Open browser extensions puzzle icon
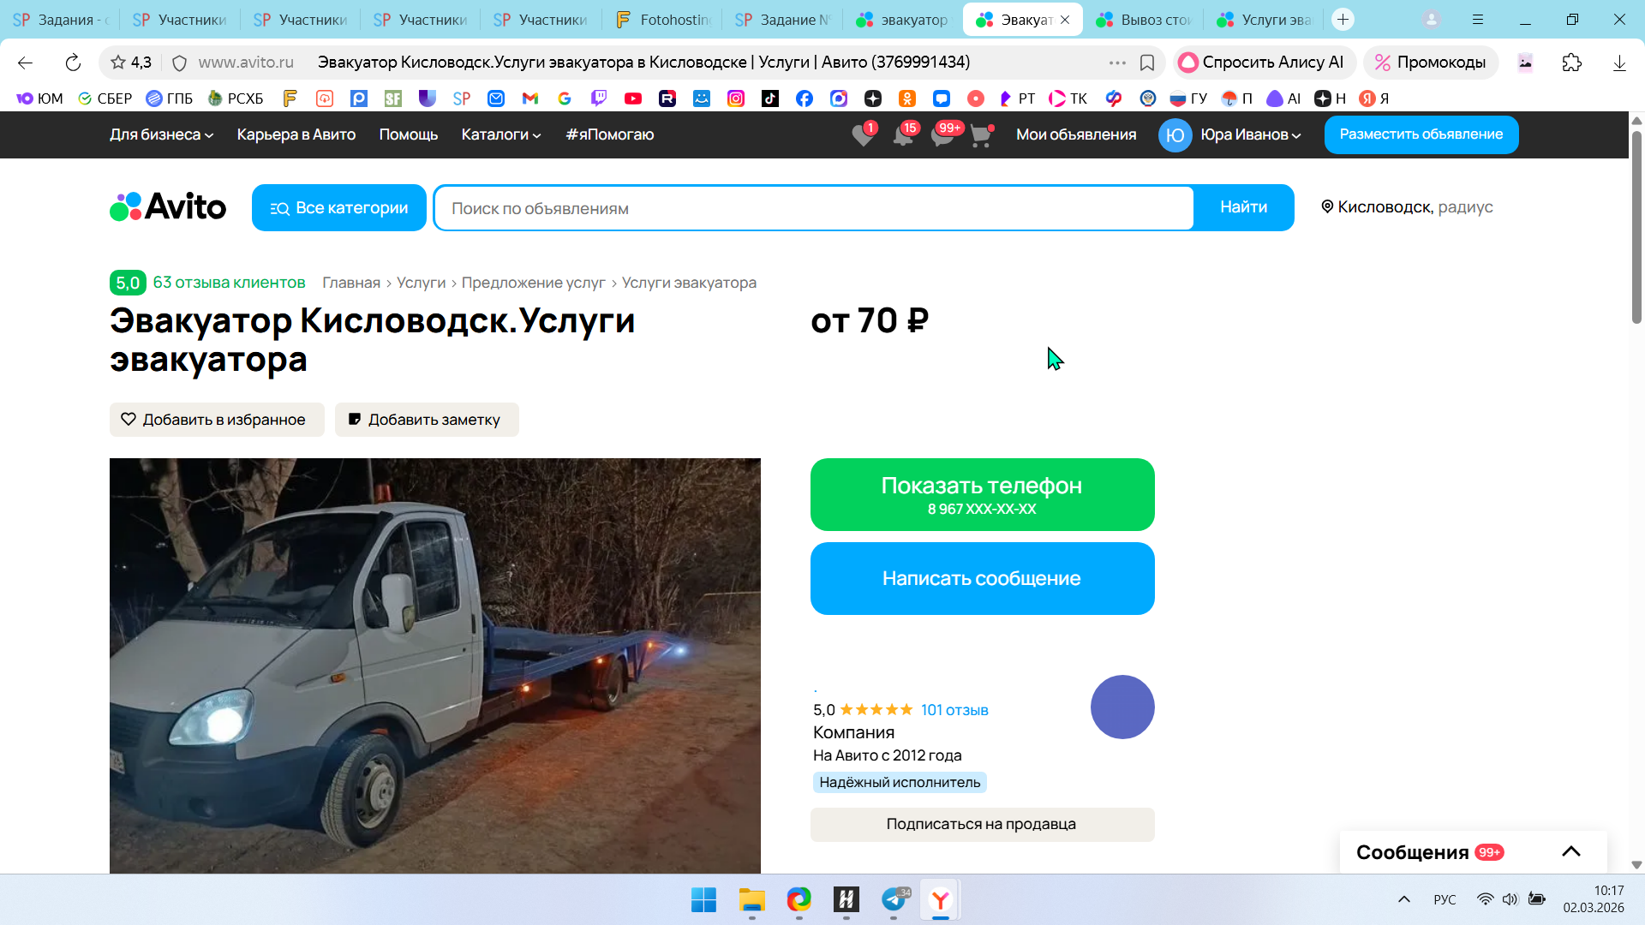 (1571, 63)
